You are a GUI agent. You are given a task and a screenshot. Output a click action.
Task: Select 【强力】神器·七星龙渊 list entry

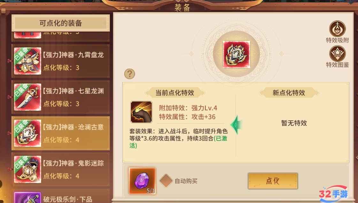point(61,97)
